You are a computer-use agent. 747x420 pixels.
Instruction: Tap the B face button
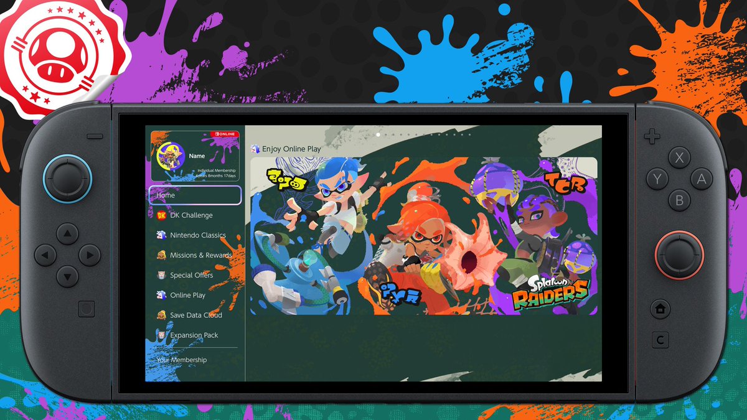click(679, 201)
